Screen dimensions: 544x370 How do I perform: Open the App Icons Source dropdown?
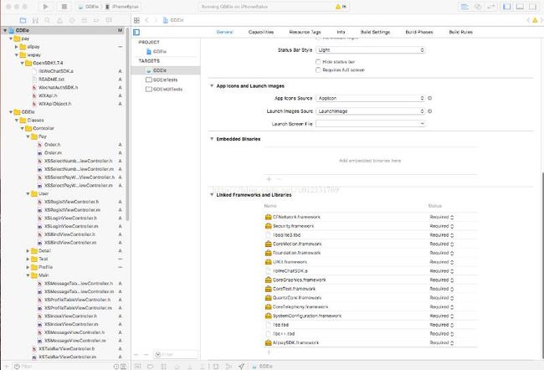(x=370, y=98)
